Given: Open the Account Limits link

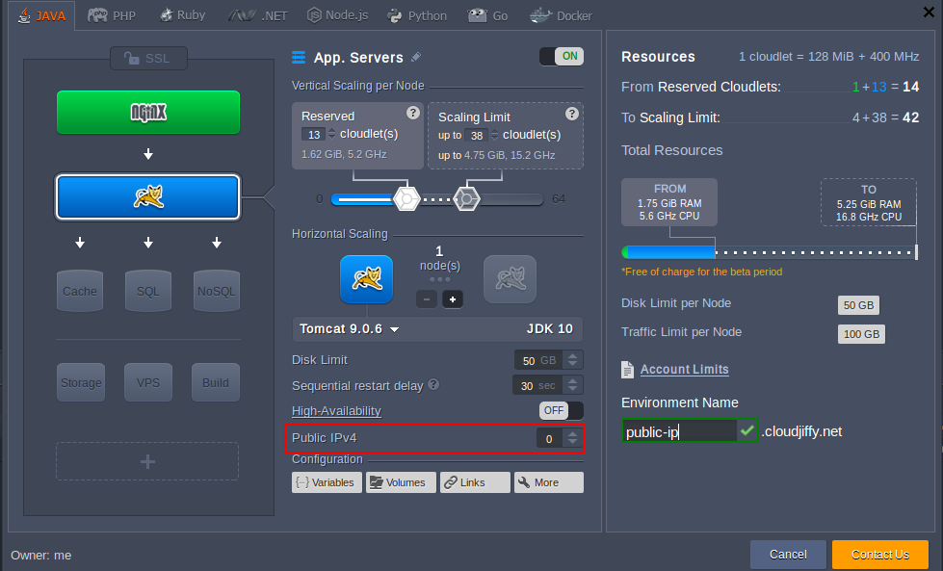Looking at the screenshot, I should point(685,369).
